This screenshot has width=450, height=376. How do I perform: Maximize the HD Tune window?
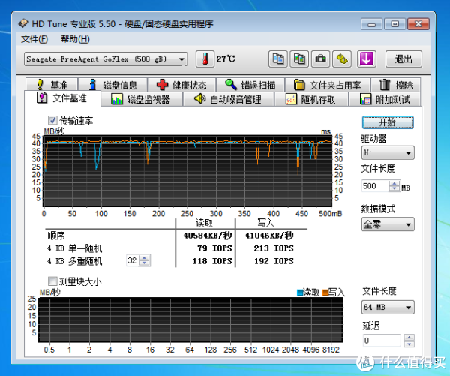(395, 24)
